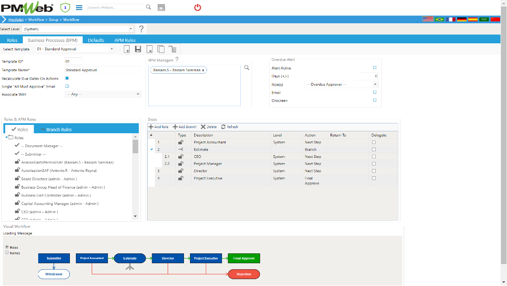Enable the Alert Active checkbox
This screenshot has width=507, height=286.
pyautogui.click(x=375, y=68)
